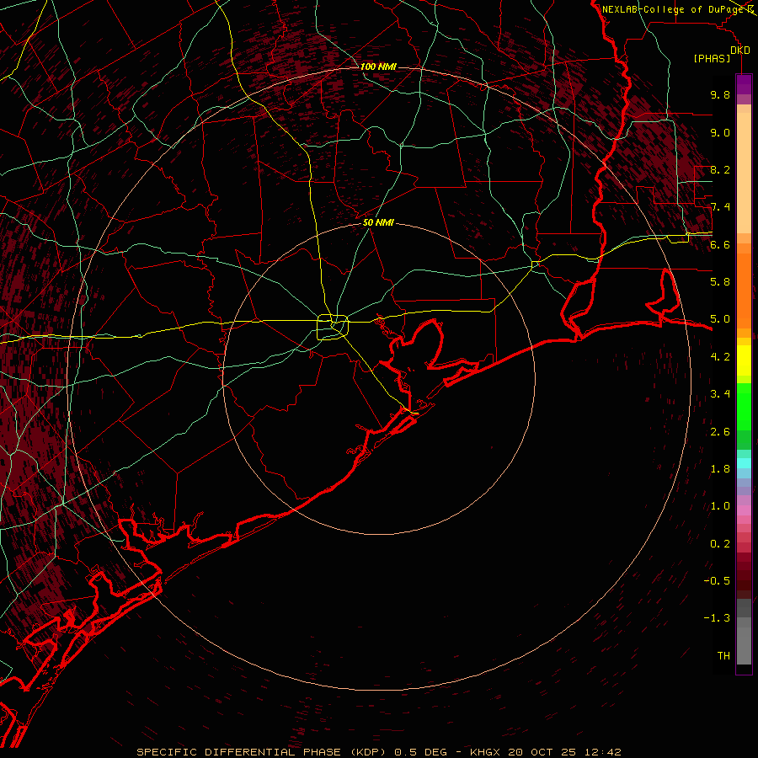
Task: Pick the yellow segment of the color bar
Action: pos(744,360)
